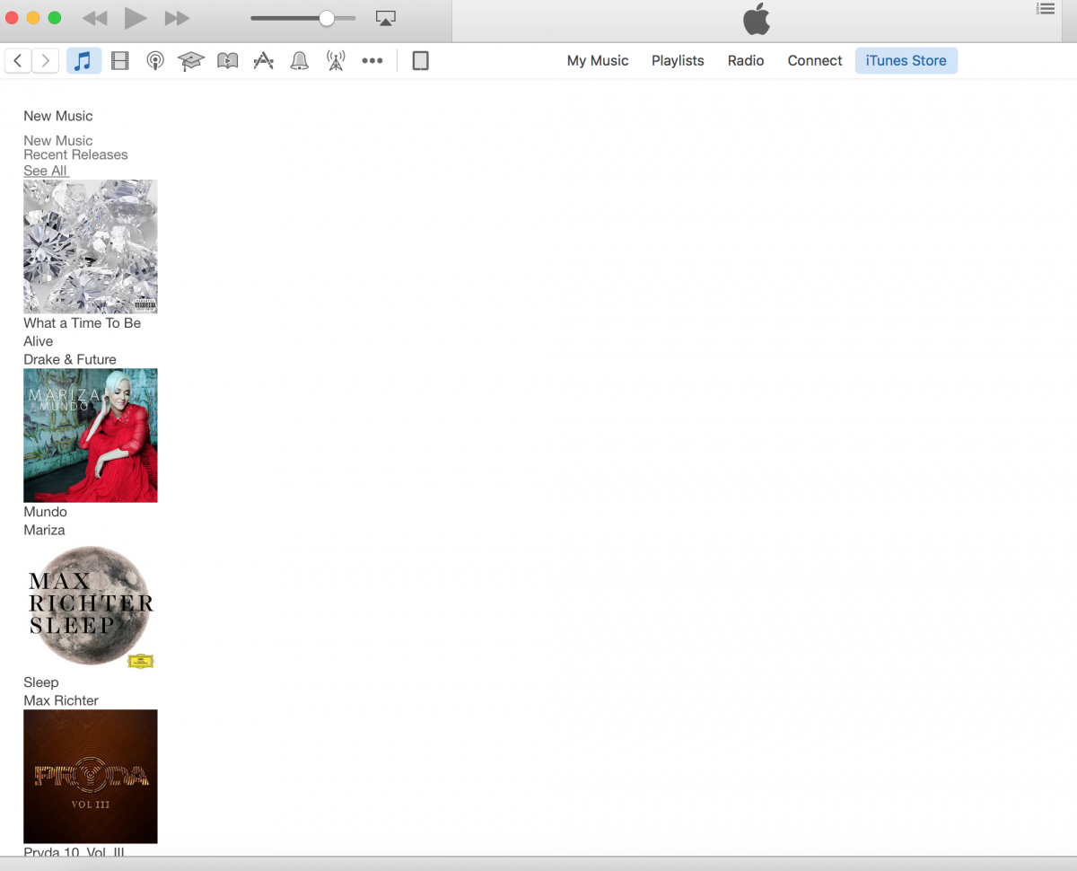Image resolution: width=1077 pixels, height=871 pixels.
Task: Open the Up Next list icon
Action: 1046,9
